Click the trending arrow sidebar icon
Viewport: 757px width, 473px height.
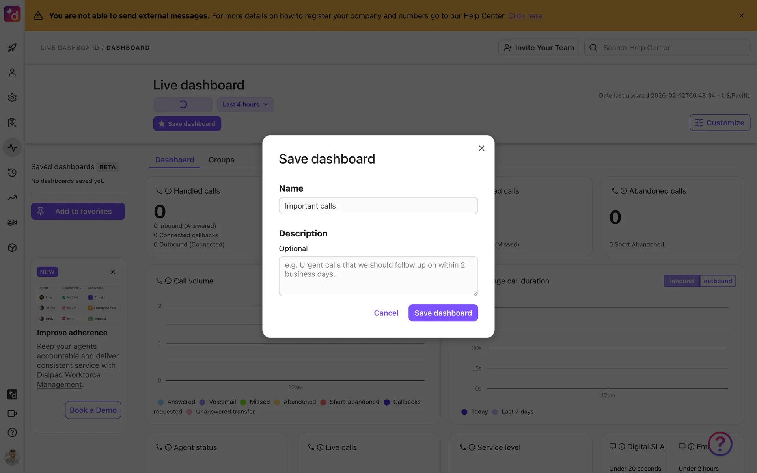[12, 198]
